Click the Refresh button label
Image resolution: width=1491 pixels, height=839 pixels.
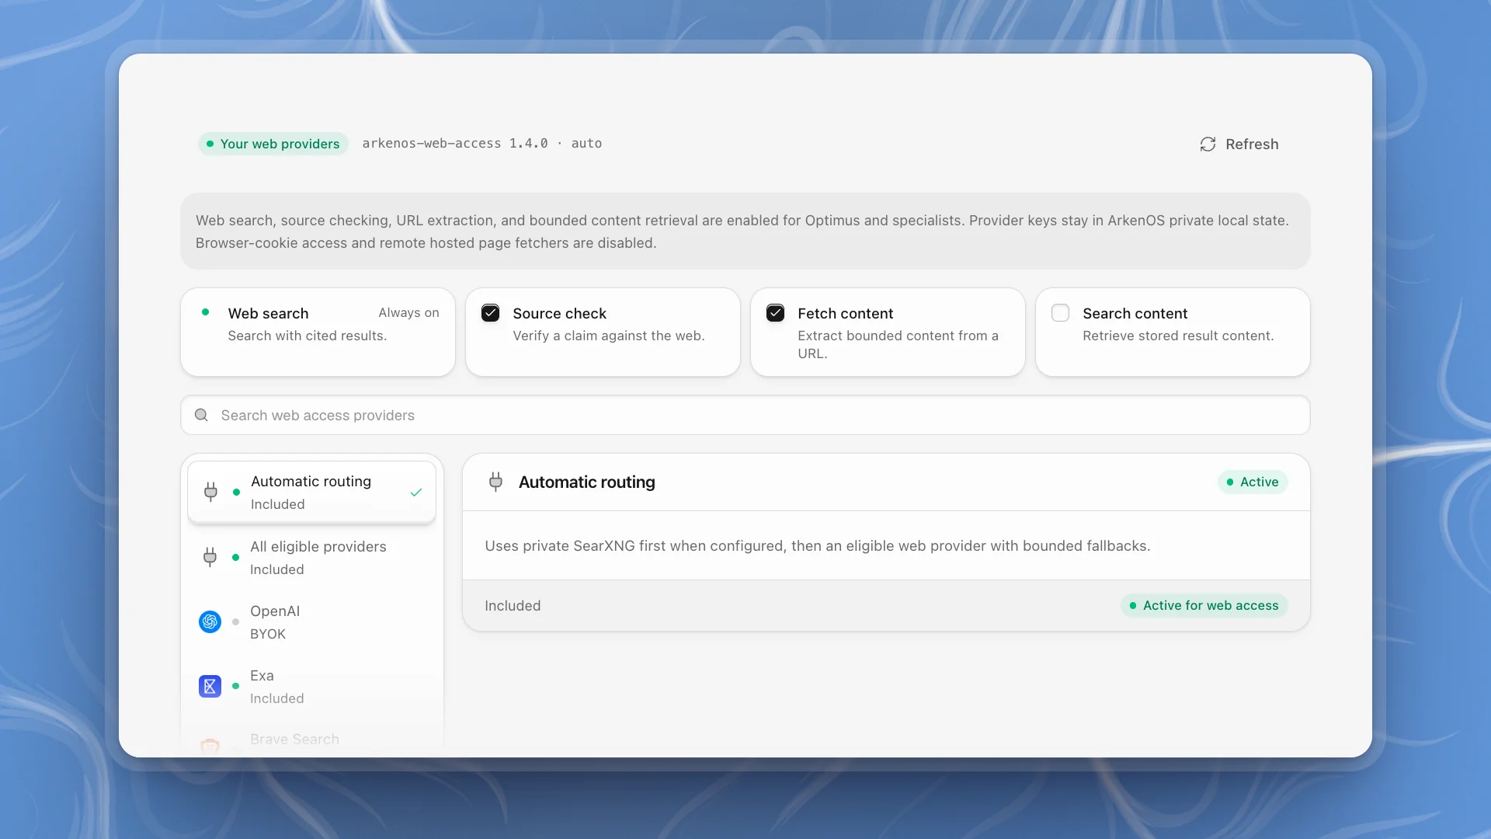coord(1252,144)
